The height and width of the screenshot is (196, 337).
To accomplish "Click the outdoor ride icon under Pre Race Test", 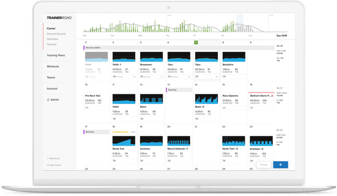I will (87, 108).
